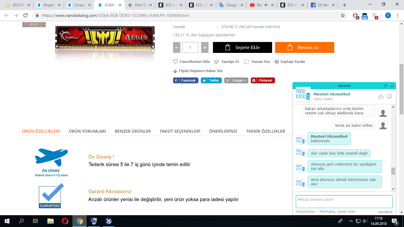Click the chat scroll down arrow
The image size is (404, 227).
click(x=393, y=189)
